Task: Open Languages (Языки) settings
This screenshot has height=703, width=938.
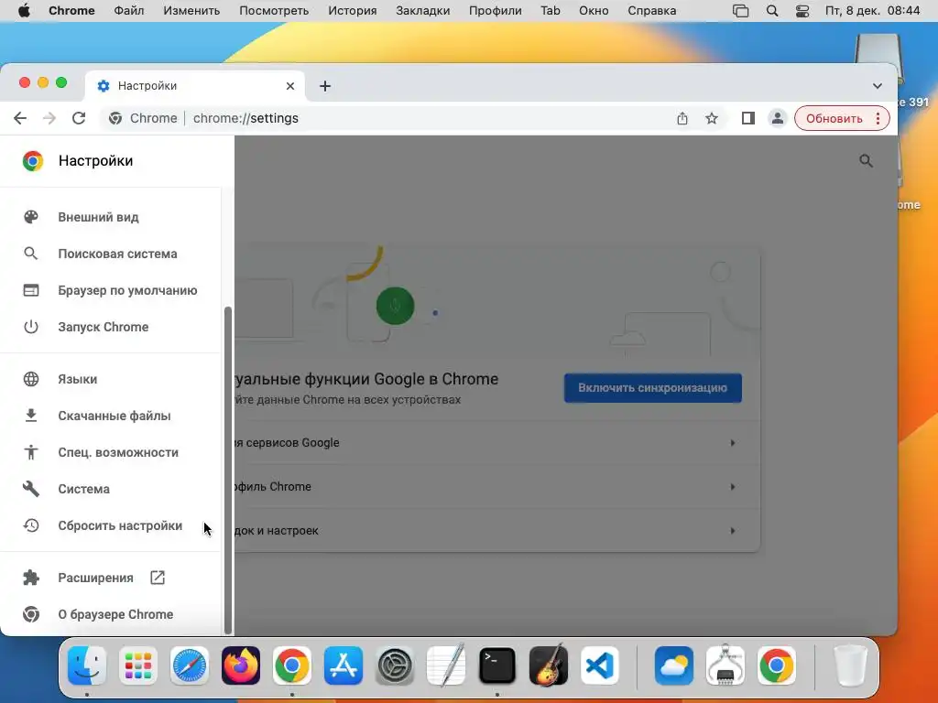Action: pyautogui.click(x=111, y=379)
